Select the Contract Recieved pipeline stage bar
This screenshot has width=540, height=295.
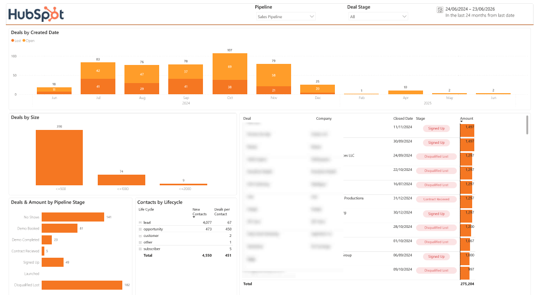43,251
